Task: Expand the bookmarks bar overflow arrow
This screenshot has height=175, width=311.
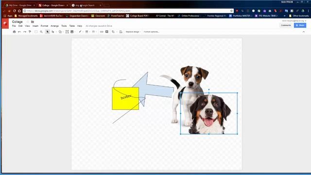Action: point(285,16)
